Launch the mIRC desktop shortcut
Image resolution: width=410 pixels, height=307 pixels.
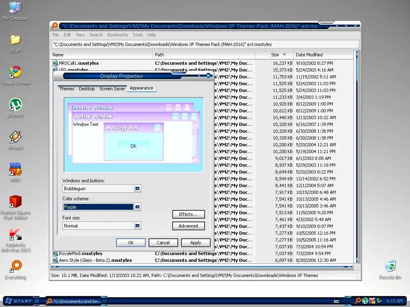[x=15, y=172]
